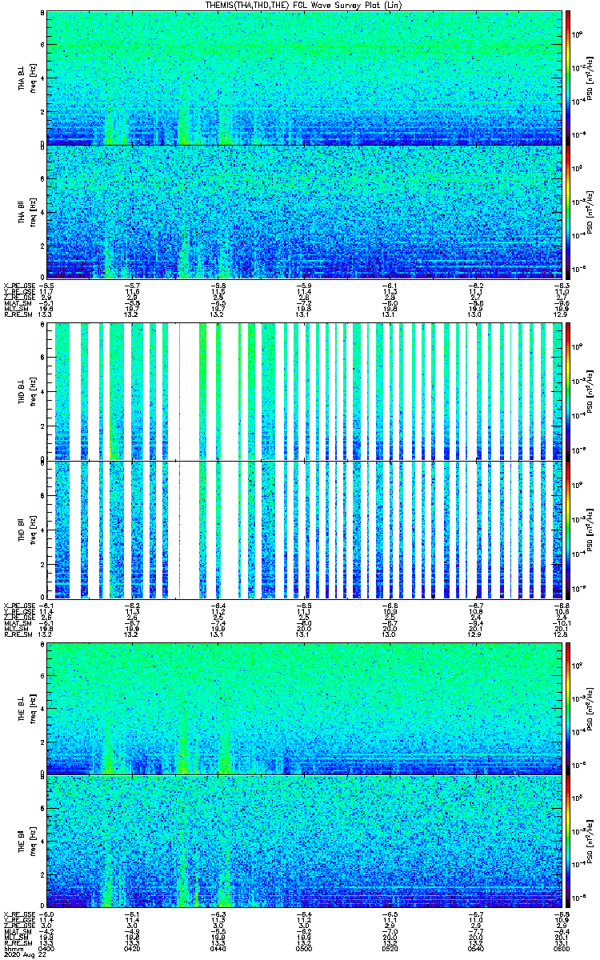Click the PSD color bar beside THD B-perpendicular
Viewport: 600px width, 960px height.
[568, 392]
